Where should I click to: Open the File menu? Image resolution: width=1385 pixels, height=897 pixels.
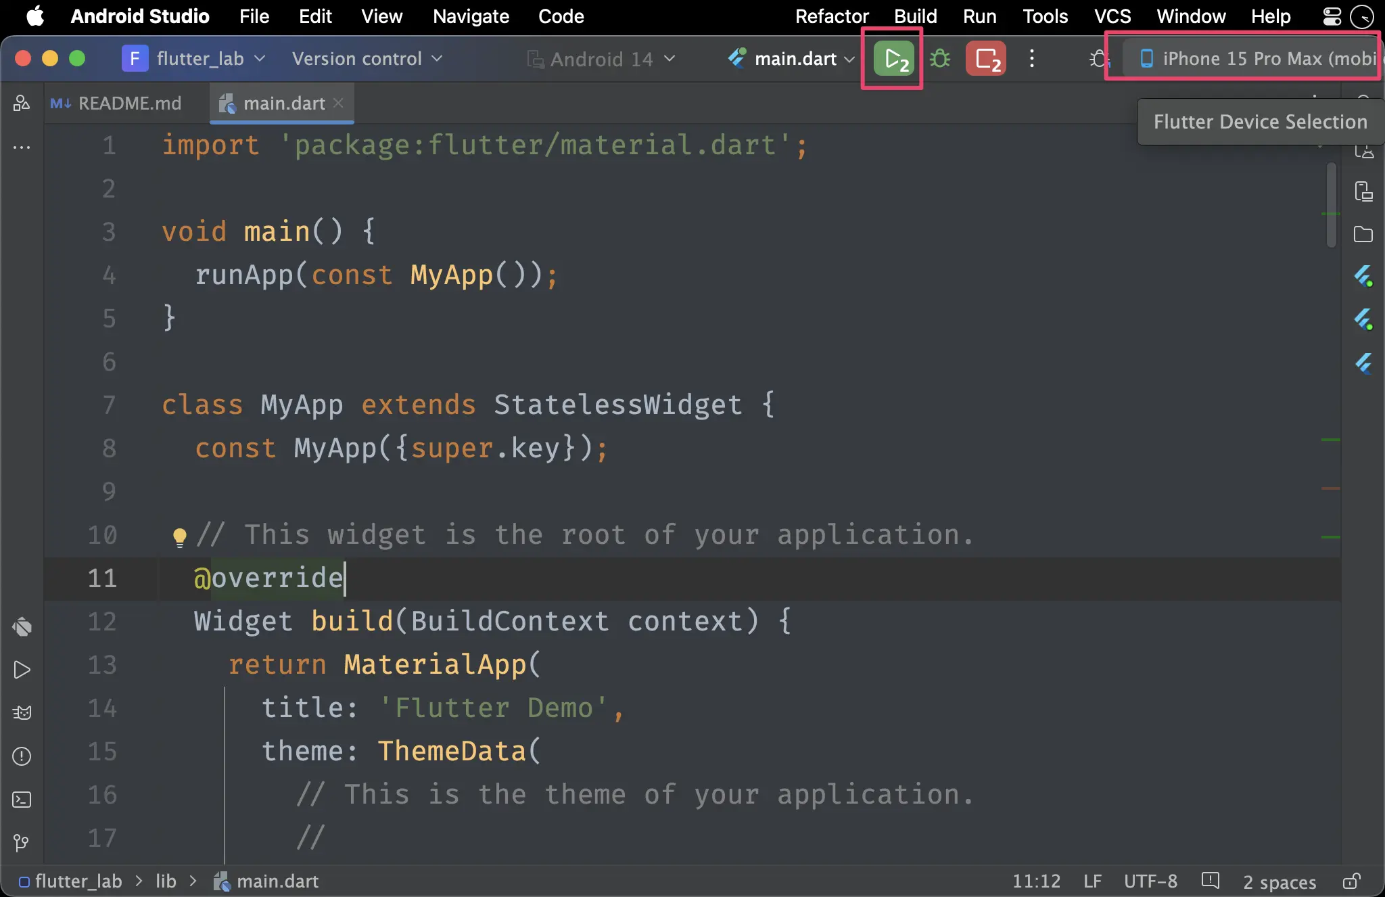coord(254,16)
